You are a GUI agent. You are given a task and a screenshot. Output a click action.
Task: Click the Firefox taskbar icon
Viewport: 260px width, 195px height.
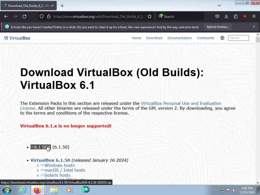(38, 190)
